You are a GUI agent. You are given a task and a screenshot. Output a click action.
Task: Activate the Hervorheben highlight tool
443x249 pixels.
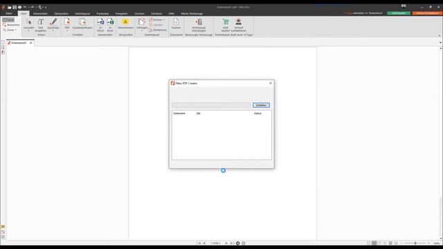[x=125, y=24]
